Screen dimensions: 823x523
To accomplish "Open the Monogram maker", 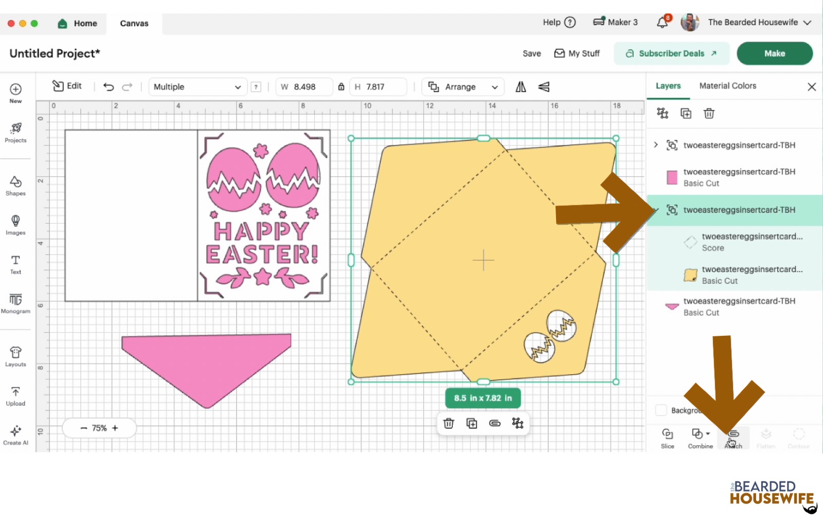I will click(15, 303).
